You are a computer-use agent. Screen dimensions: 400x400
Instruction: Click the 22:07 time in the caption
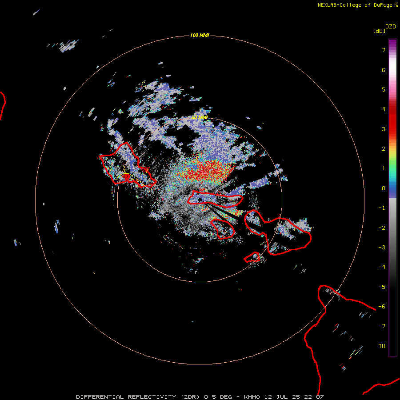(x=314, y=397)
